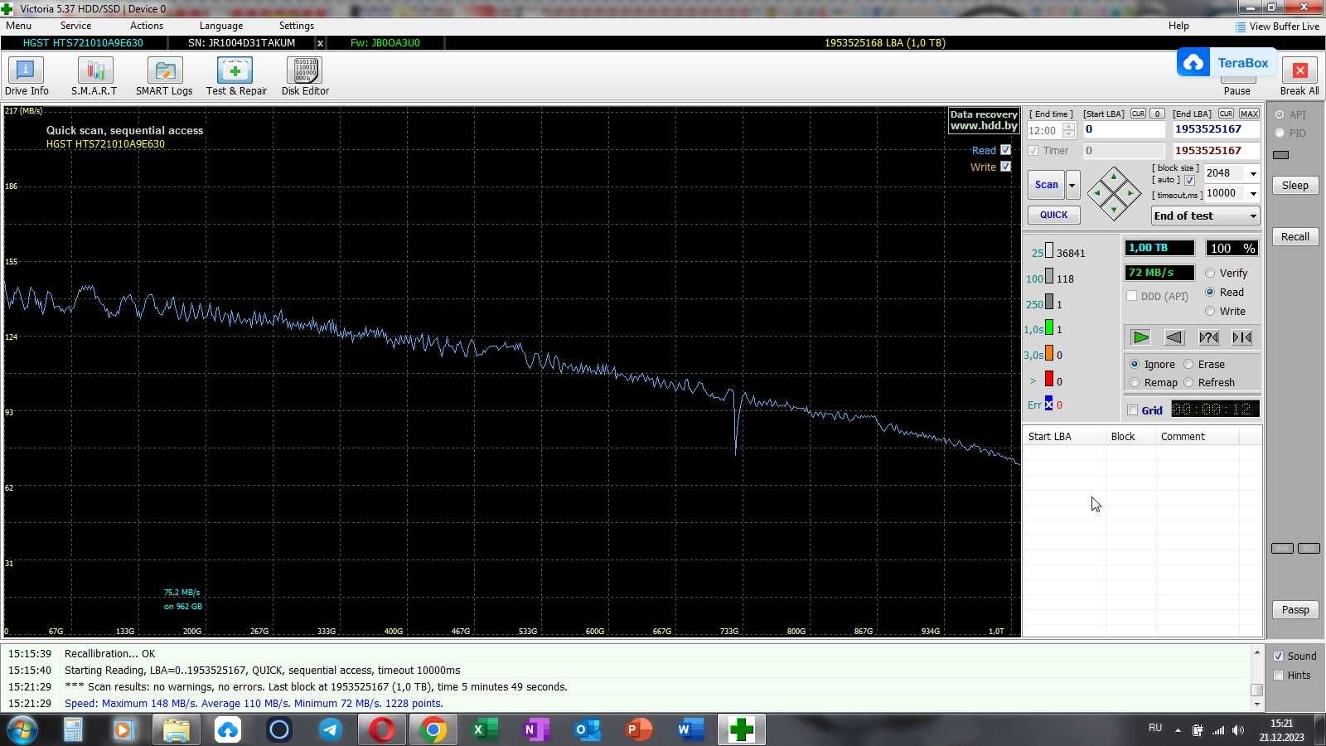Click the blue Err block indicator
The image size is (1326, 746).
pos(1048,404)
